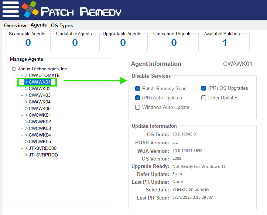Uncheck the Patch Remedy Scan checkbox
This screenshot has width=267, height=215.
point(138,88)
